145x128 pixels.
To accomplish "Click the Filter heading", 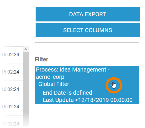I will click(41, 59).
